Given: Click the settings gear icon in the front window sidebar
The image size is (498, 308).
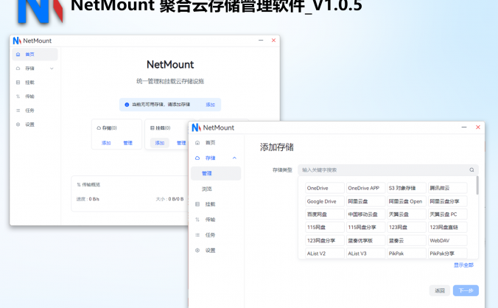Looking at the screenshot, I should coord(197,251).
